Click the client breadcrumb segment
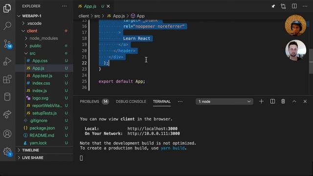This screenshot has width=313, height=176. 84,16
